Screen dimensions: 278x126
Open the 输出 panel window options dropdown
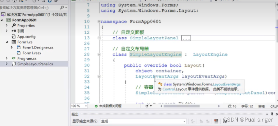(x=267, y=114)
